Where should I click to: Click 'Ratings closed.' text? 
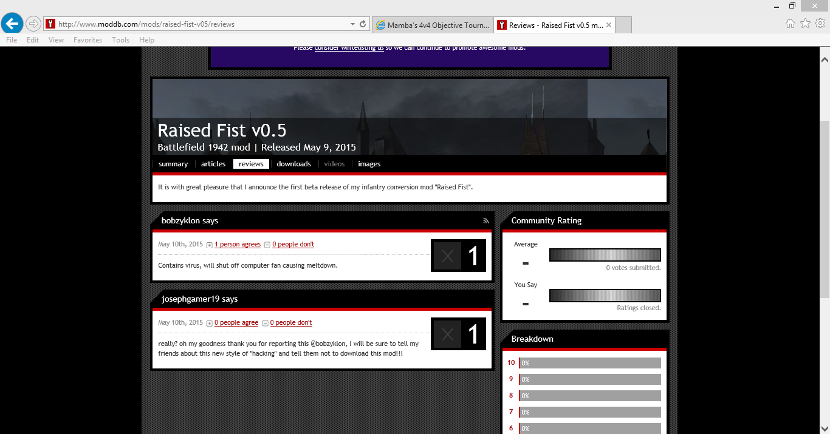click(x=639, y=308)
